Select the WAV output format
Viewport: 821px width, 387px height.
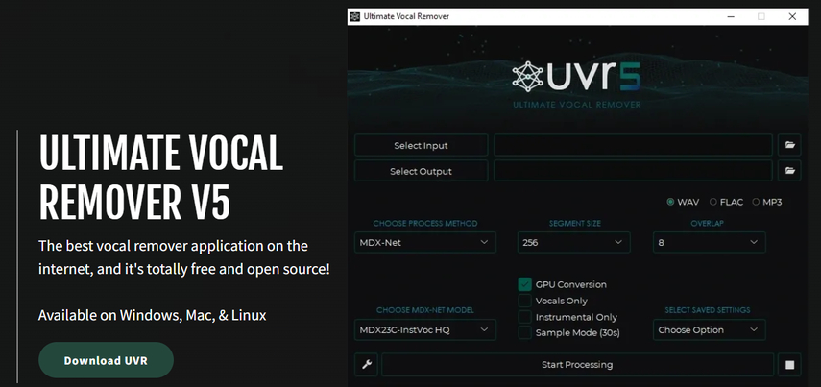pyautogui.click(x=683, y=202)
